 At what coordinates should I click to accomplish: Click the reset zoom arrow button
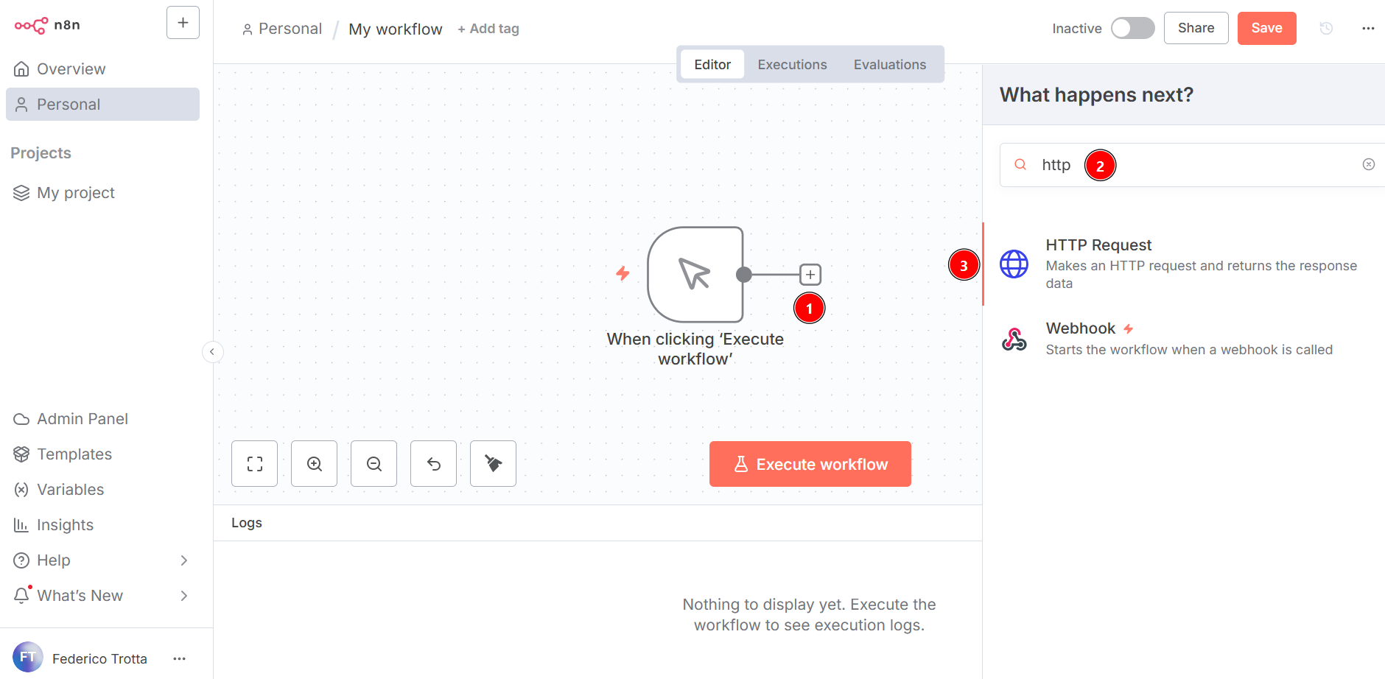coord(433,464)
